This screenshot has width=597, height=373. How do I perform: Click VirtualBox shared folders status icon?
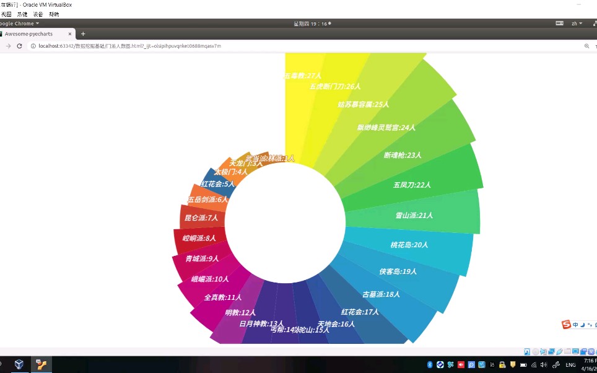coord(568,351)
